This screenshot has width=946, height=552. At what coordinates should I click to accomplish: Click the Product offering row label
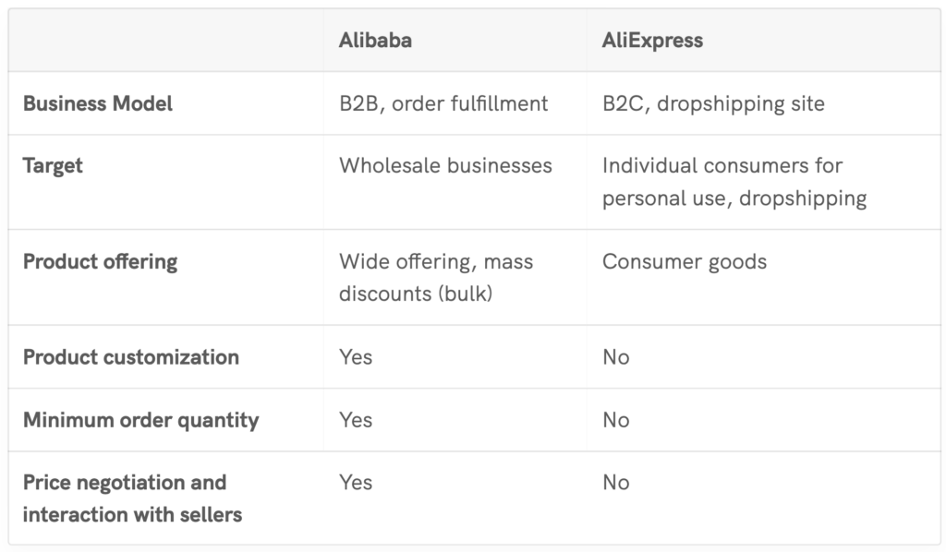click(100, 262)
